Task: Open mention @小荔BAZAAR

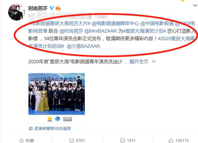Action: [83, 46]
